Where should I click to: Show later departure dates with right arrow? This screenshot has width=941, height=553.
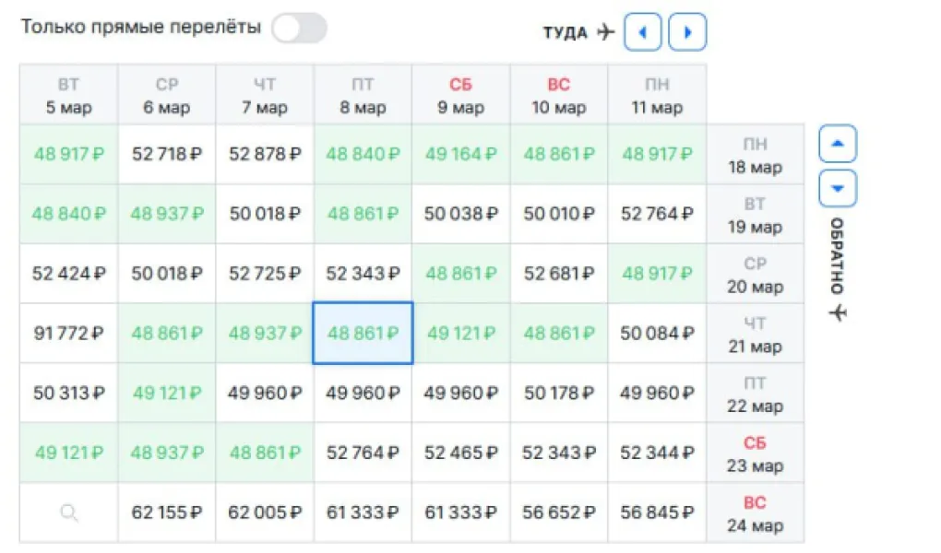[687, 31]
